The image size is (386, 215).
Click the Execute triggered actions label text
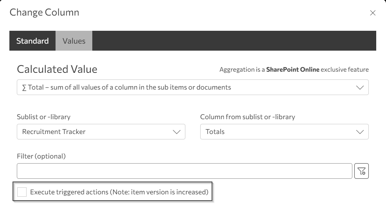click(119, 192)
